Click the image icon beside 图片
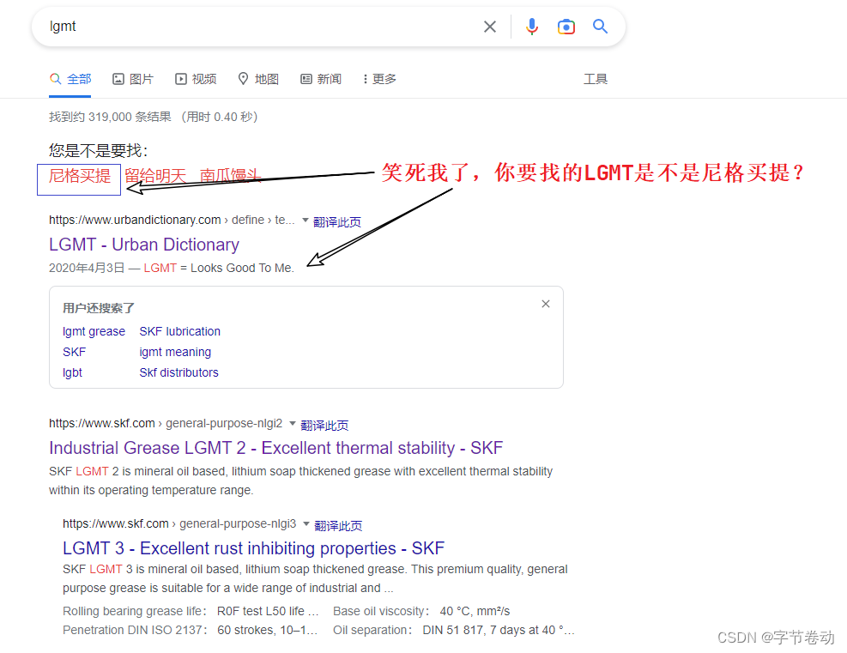 (x=118, y=78)
